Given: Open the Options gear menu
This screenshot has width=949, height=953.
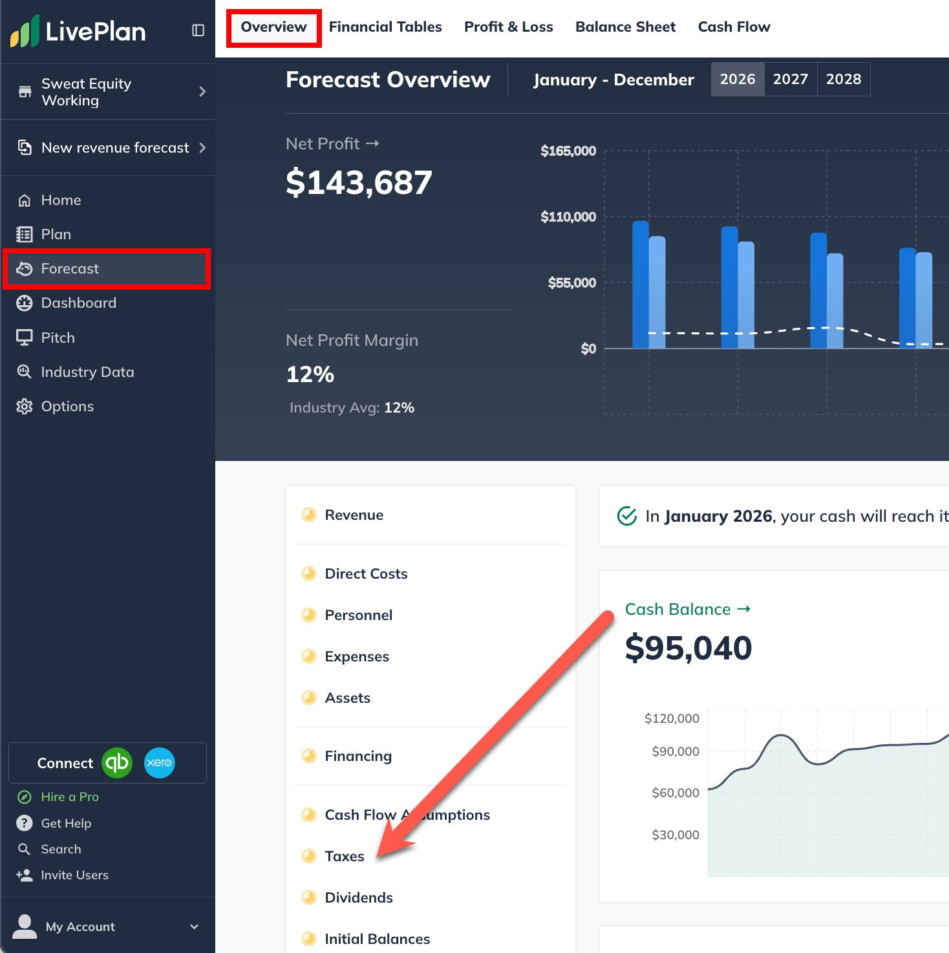Looking at the screenshot, I should tap(25, 407).
